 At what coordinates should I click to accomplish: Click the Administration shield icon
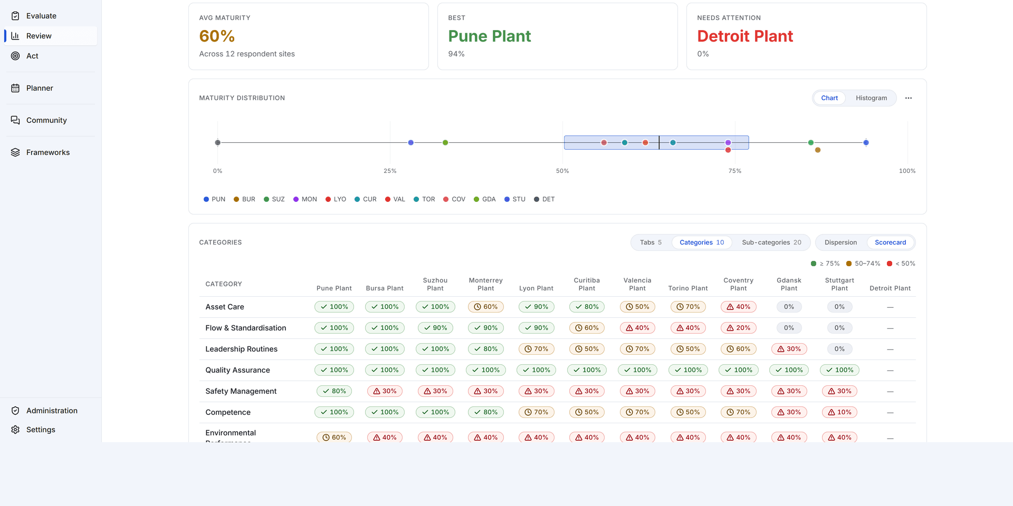15,411
